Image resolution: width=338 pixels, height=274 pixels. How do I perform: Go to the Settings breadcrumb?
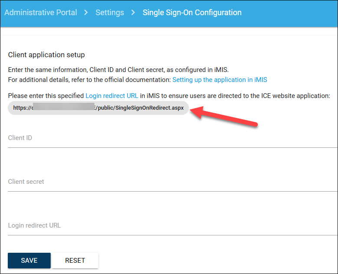click(110, 13)
